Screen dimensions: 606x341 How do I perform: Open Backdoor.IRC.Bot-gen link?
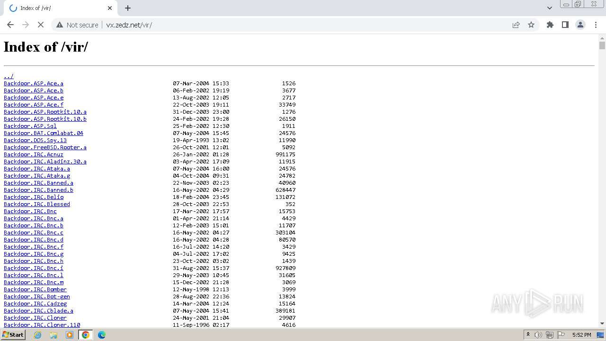coord(37,296)
